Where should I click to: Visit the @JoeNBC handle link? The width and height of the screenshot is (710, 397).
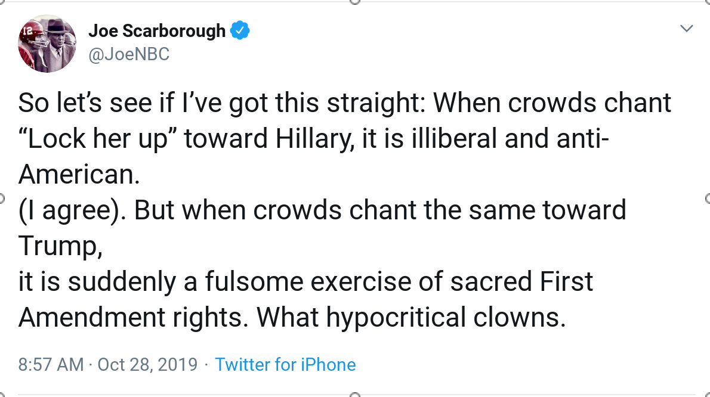pyautogui.click(x=129, y=54)
